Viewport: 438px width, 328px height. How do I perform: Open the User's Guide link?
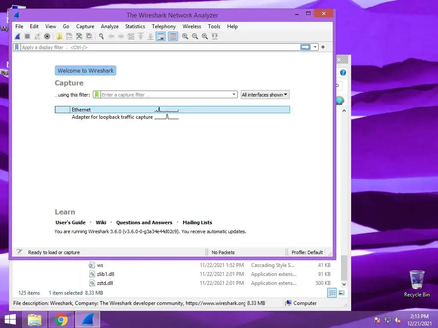[71, 222]
